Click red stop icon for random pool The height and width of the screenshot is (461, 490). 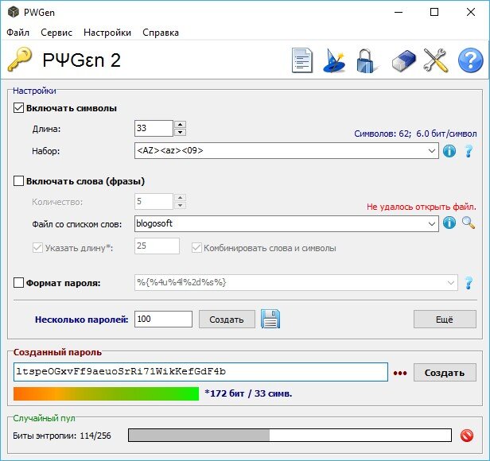[x=467, y=436]
